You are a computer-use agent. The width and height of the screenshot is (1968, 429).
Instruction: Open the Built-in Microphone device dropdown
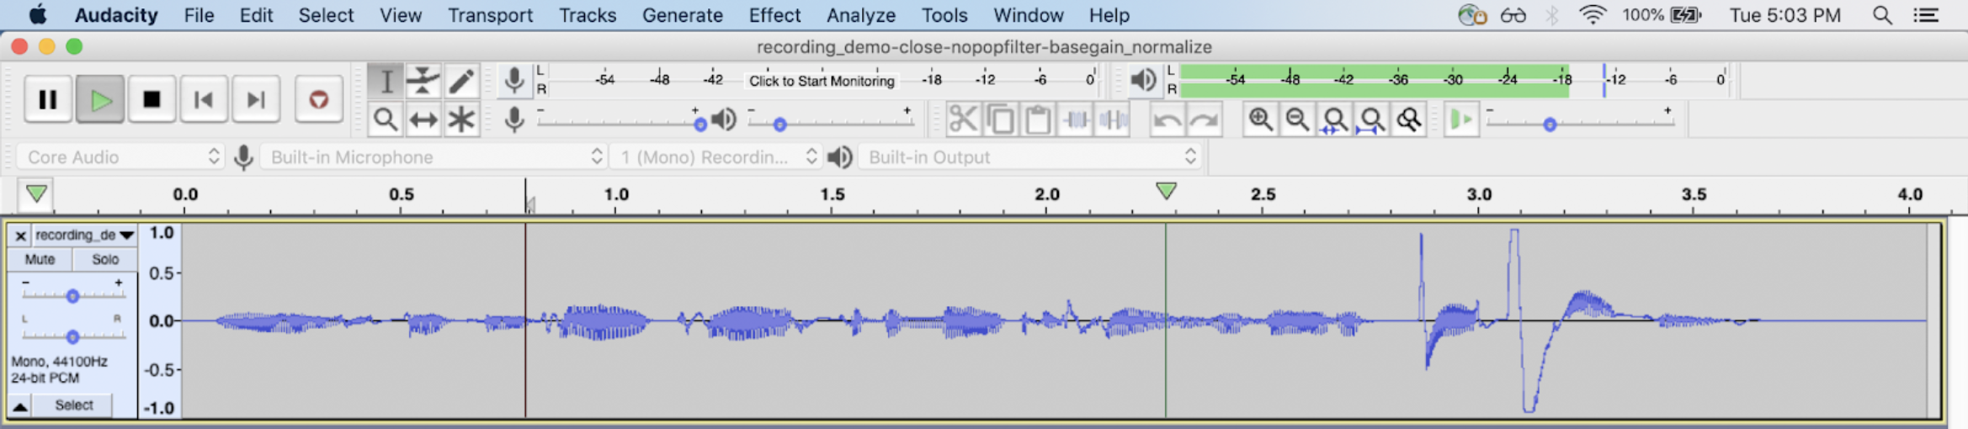(x=434, y=157)
